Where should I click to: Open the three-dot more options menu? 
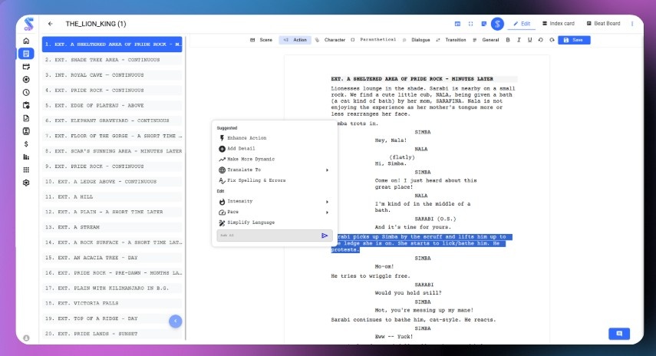(x=632, y=24)
